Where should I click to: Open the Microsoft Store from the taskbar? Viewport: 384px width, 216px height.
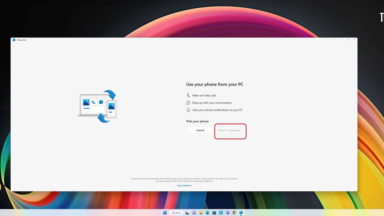pos(214,212)
